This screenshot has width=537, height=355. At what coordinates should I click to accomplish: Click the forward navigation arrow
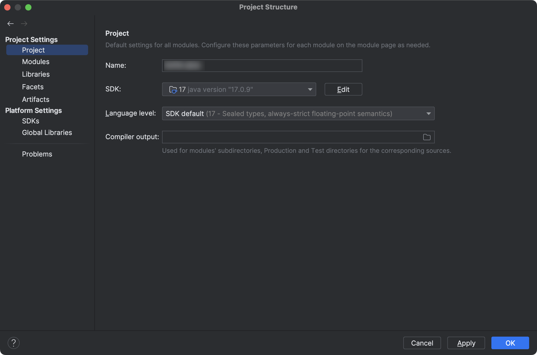pyautogui.click(x=24, y=24)
